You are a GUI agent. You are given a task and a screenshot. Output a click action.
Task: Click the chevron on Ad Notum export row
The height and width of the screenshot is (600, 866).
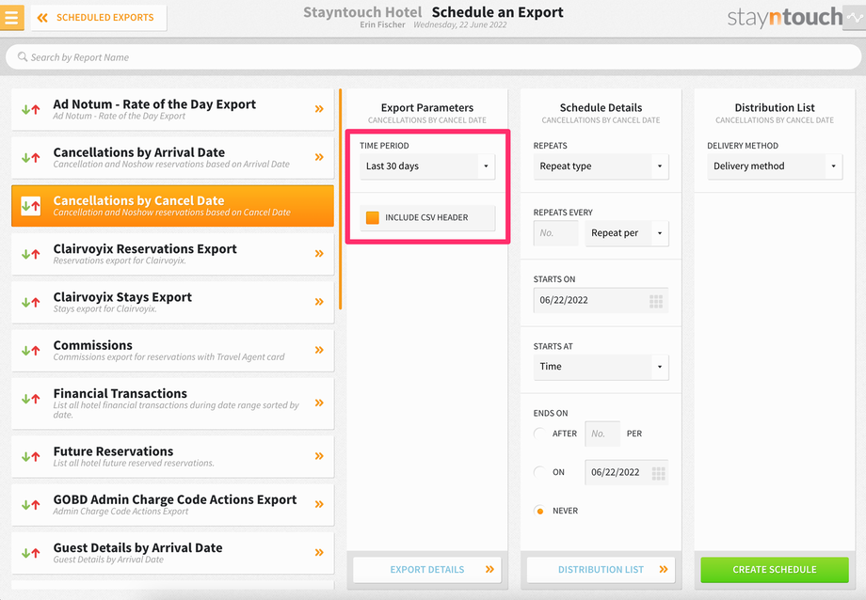319,109
